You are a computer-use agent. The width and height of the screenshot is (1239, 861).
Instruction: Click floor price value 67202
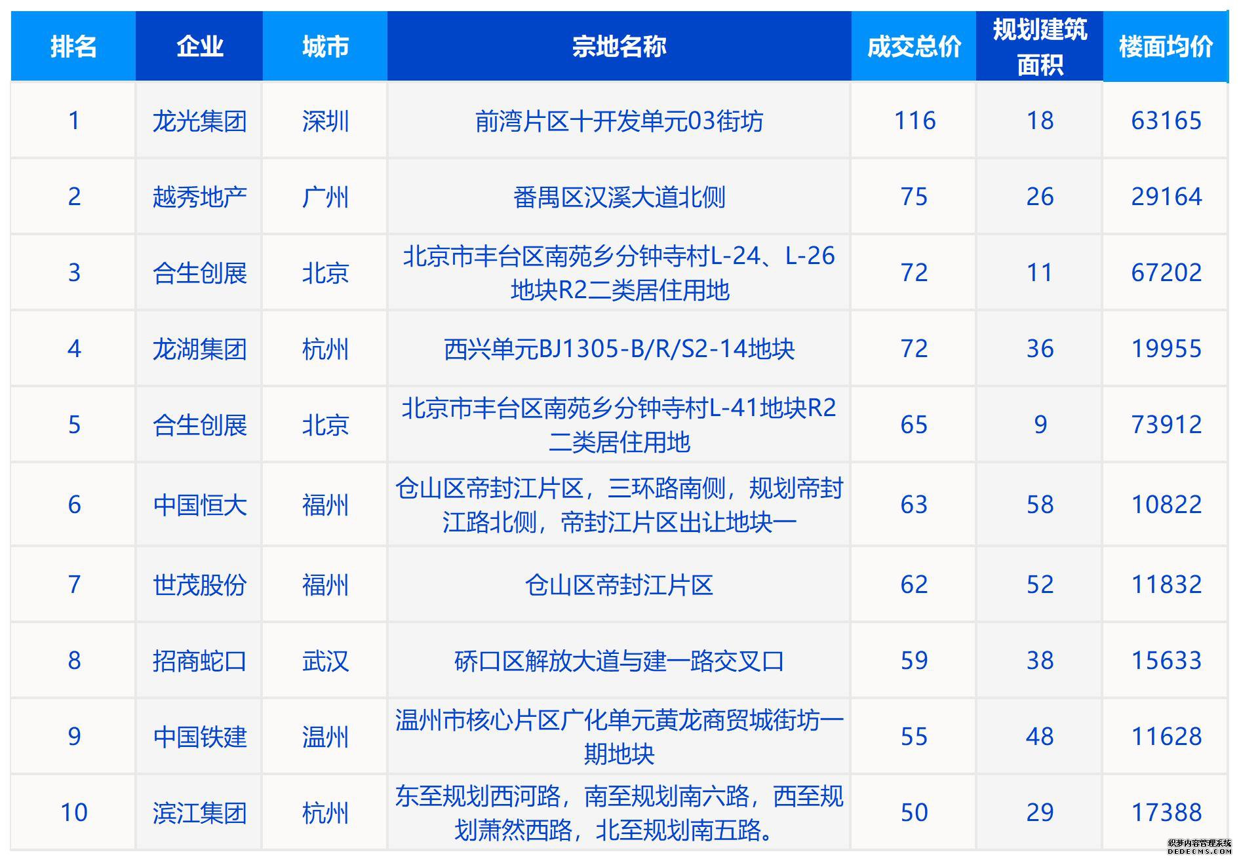(x=1166, y=273)
